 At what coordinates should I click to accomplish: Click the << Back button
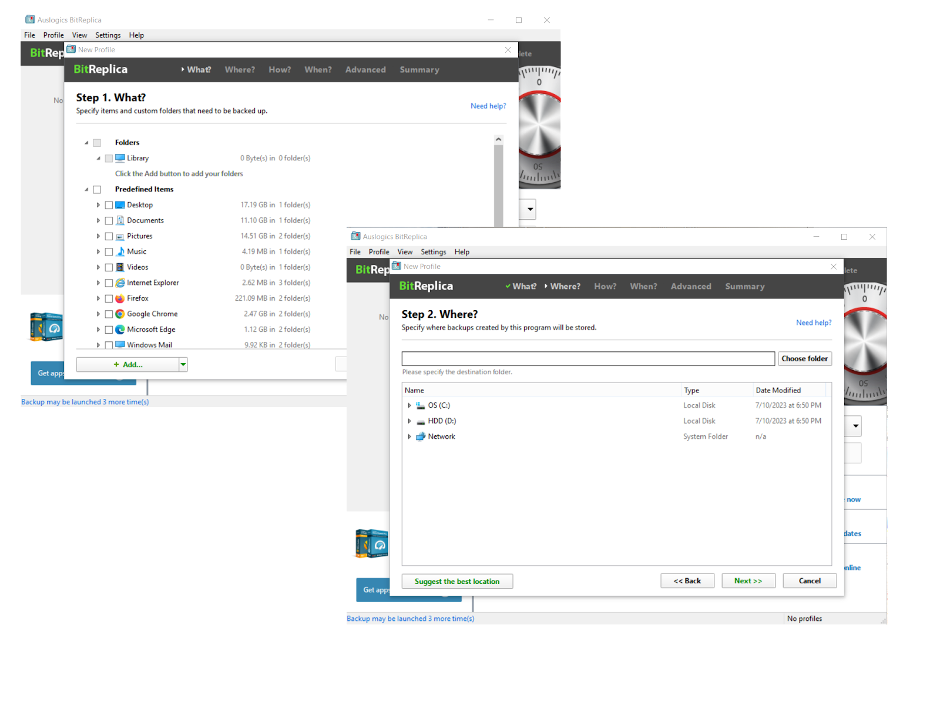(x=687, y=581)
